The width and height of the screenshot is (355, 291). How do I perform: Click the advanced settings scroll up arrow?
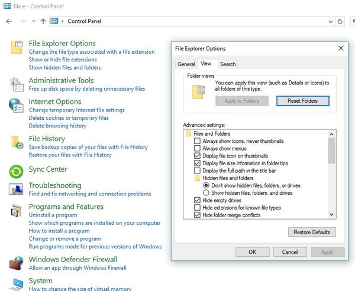tap(332, 134)
